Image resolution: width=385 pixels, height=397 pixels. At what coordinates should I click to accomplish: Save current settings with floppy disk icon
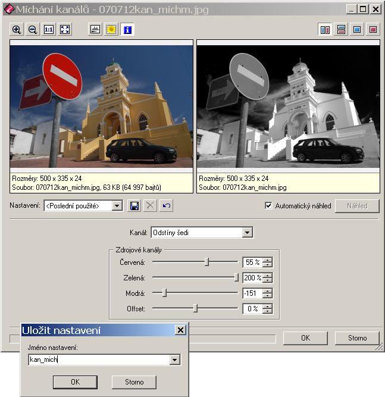134,206
